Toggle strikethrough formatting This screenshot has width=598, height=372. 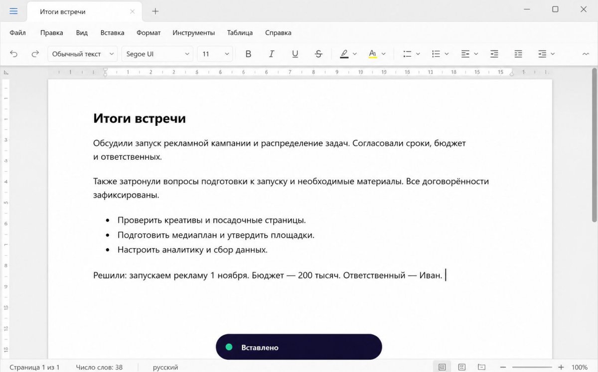[319, 54]
